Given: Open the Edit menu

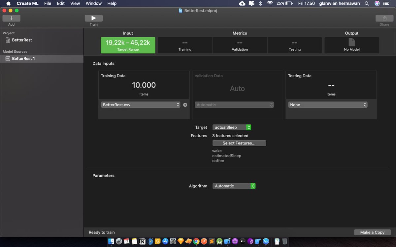Looking at the screenshot, I should (61, 3).
